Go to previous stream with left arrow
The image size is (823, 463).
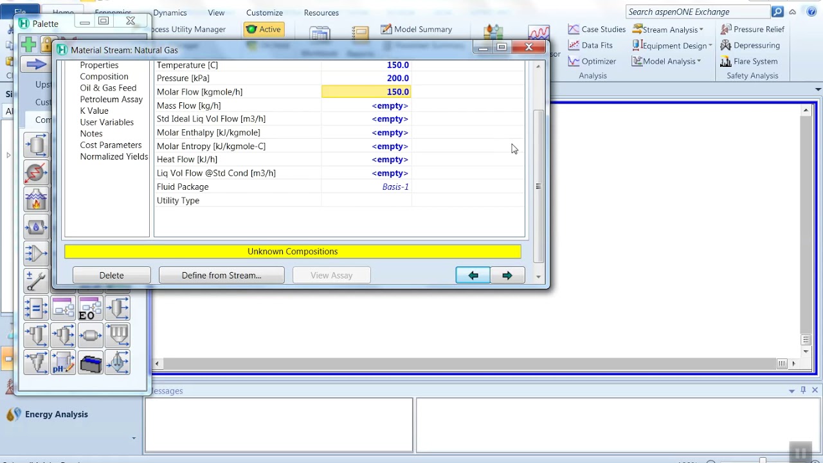473,275
